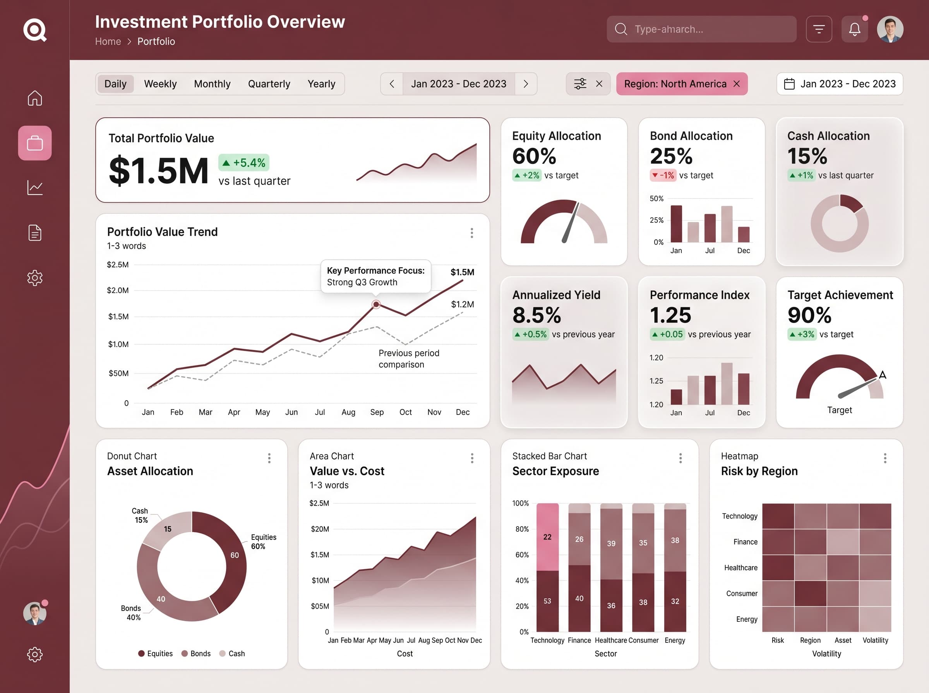Screen dimensions: 929x693
Task: Toggle the Equities legend item
Action: point(155,654)
